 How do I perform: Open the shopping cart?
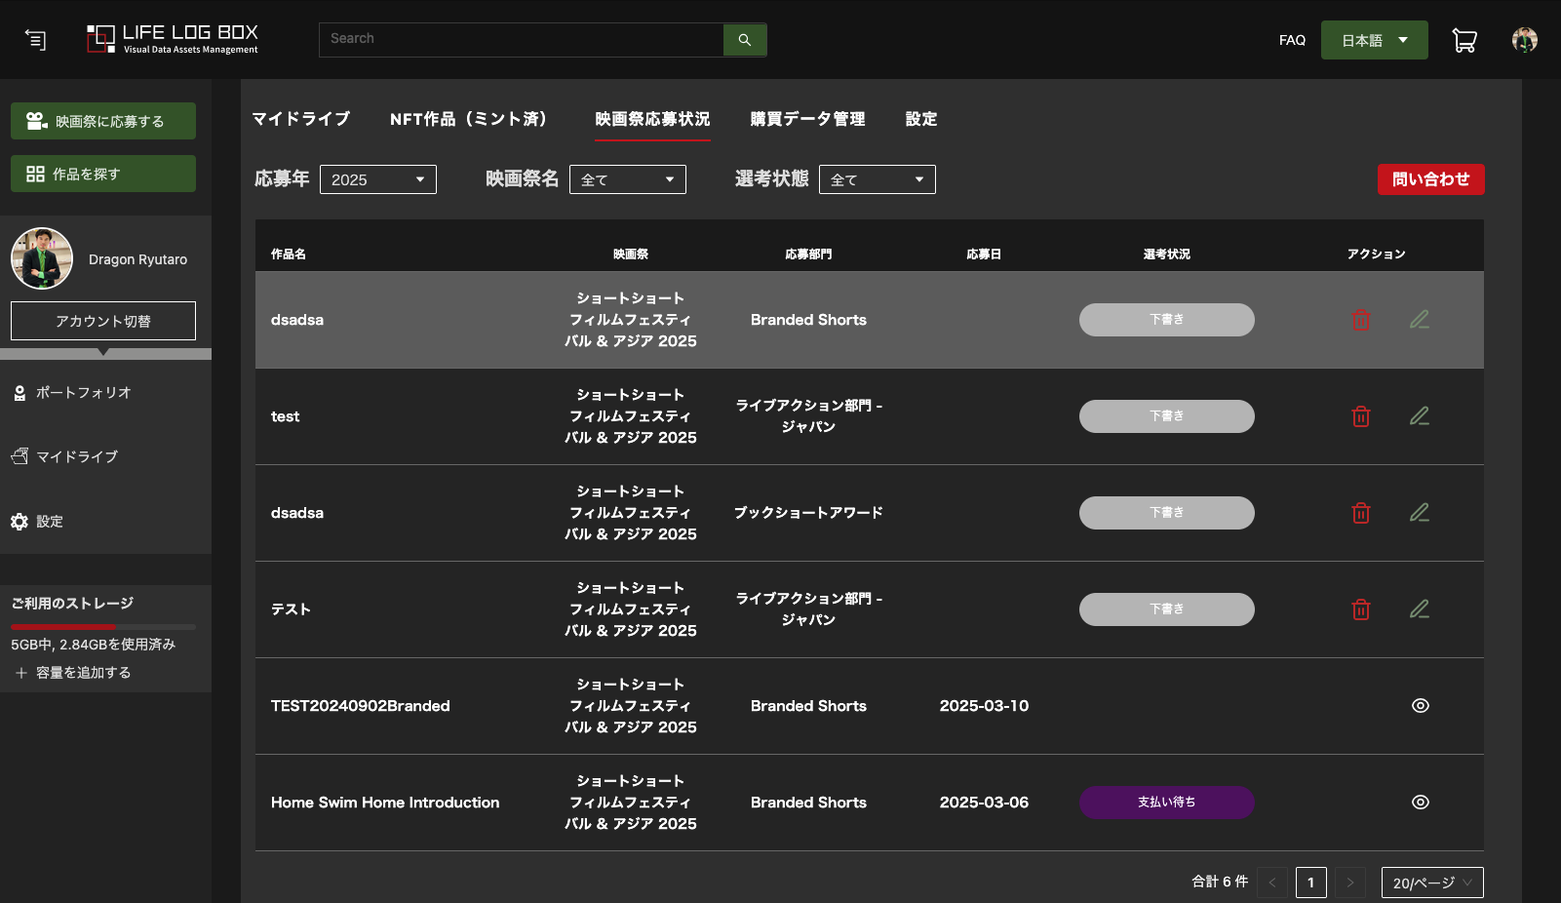pyautogui.click(x=1464, y=40)
